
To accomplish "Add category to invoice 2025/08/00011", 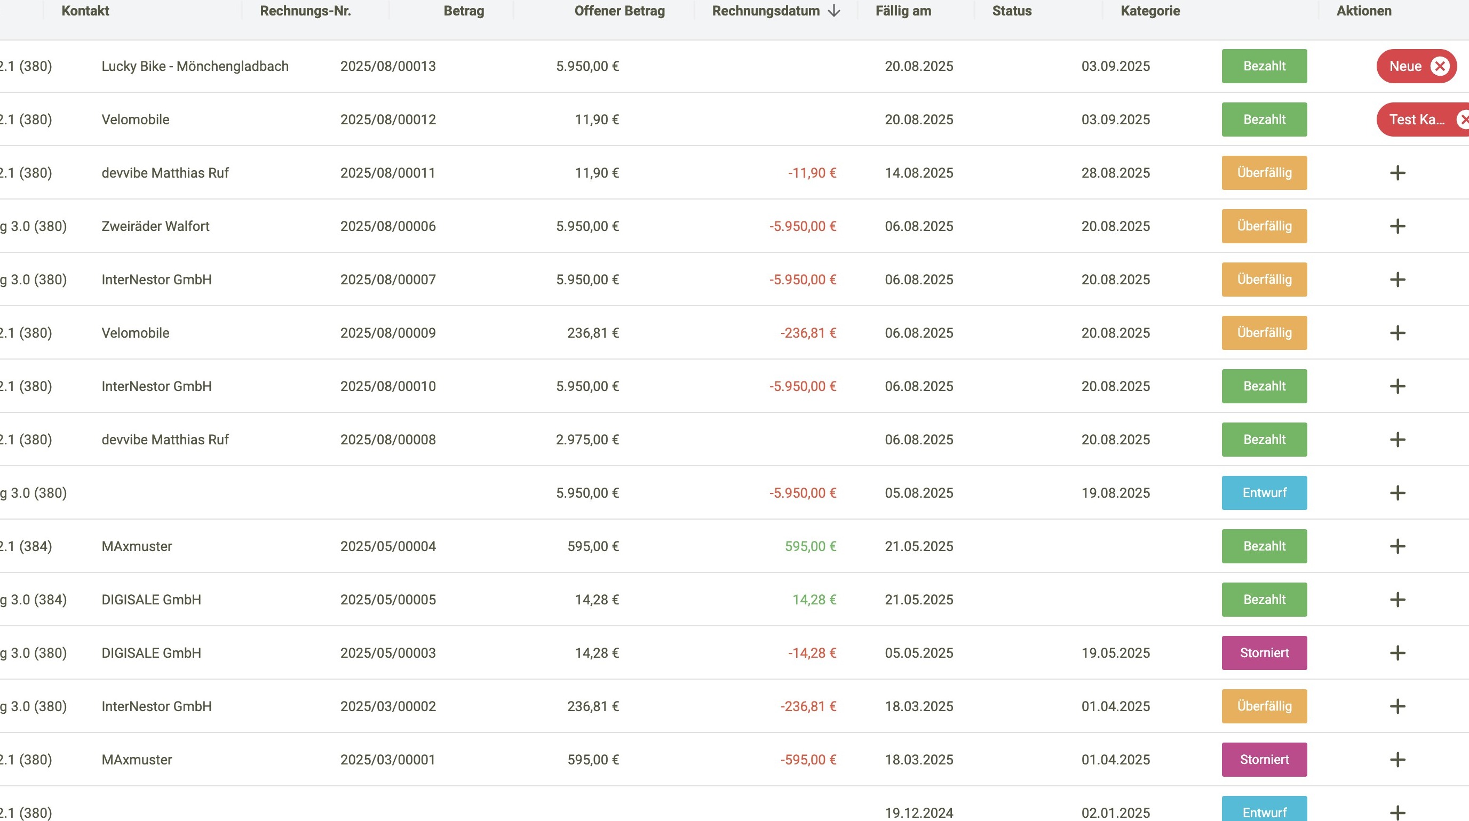I will (x=1397, y=173).
